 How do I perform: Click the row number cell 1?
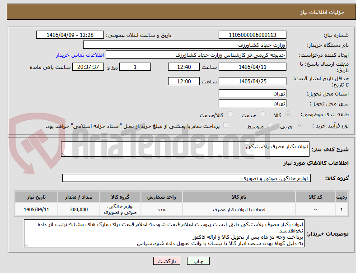coord(341,209)
